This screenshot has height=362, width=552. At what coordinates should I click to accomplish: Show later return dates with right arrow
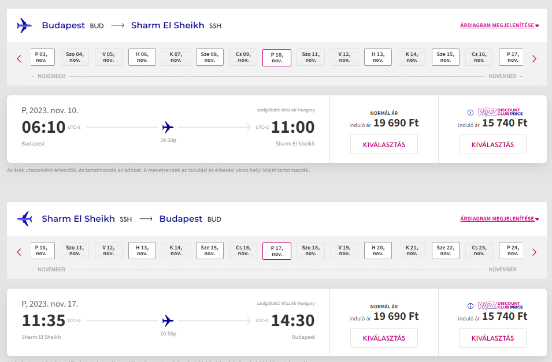tap(534, 252)
